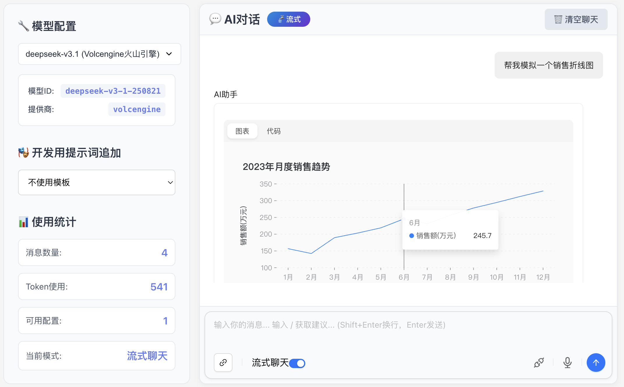Switch to the 代码 tab
The image size is (624, 387).
click(x=274, y=131)
